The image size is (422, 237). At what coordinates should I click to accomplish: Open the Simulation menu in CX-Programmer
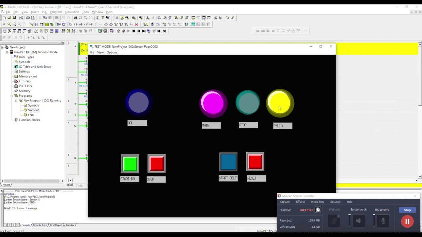[x=72, y=12]
